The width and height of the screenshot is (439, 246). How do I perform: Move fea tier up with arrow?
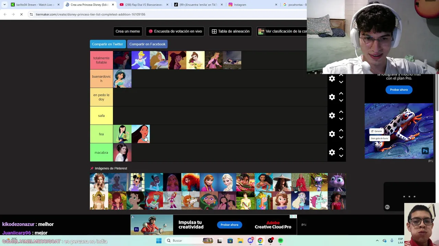341,130
